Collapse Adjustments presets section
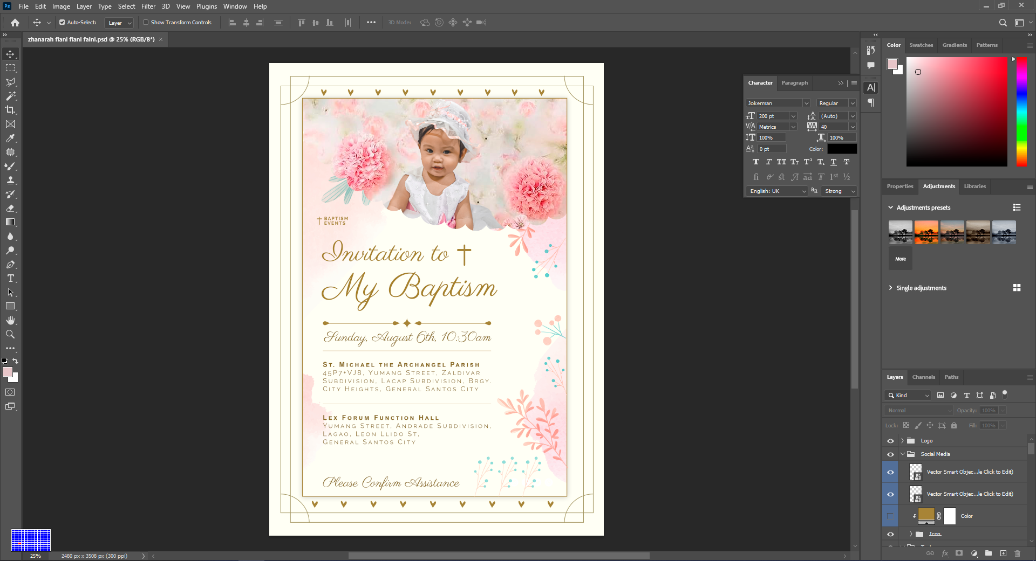1036x561 pixels. [890, 207]
